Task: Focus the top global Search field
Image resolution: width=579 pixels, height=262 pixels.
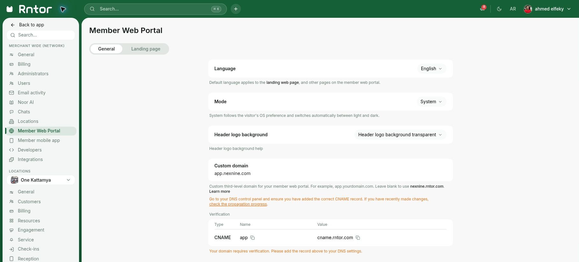Action: pos(156,9)
